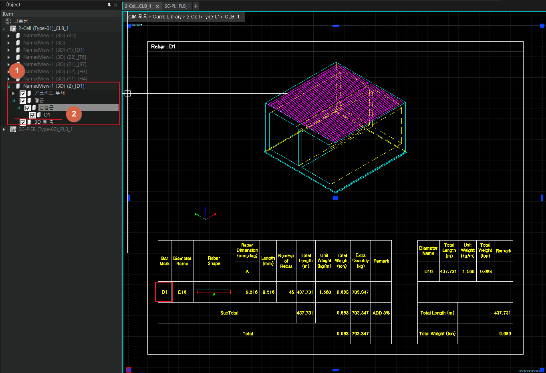Click the view icon of NamedView-1 (3D) (2)_[D1]
Viewport: 546px width, 373px height.
tap(18, 86)
